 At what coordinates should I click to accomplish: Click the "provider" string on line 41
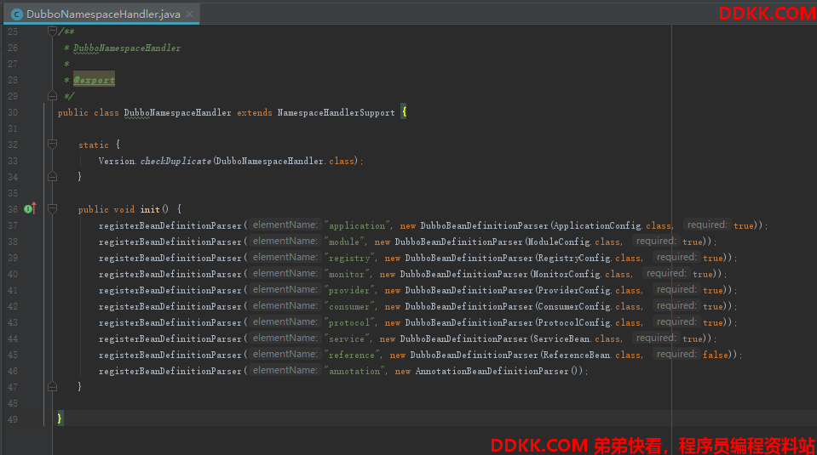coord(349,290)
